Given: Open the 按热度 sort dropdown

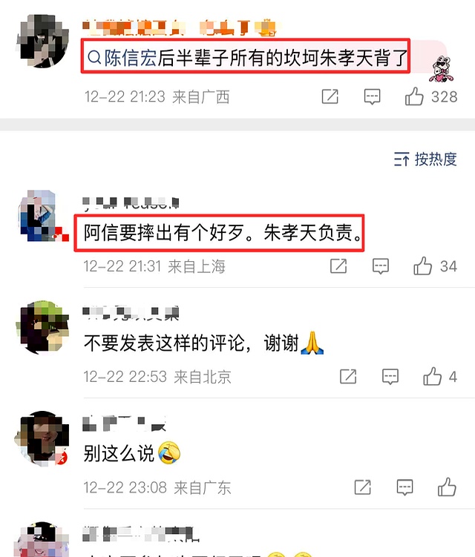Looking at the screenshot, I should tap(425, 159).
